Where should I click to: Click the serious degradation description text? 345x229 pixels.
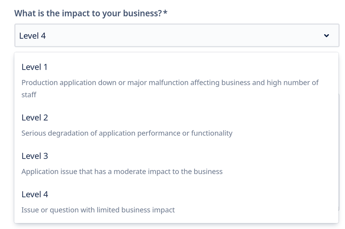point(127,133)
